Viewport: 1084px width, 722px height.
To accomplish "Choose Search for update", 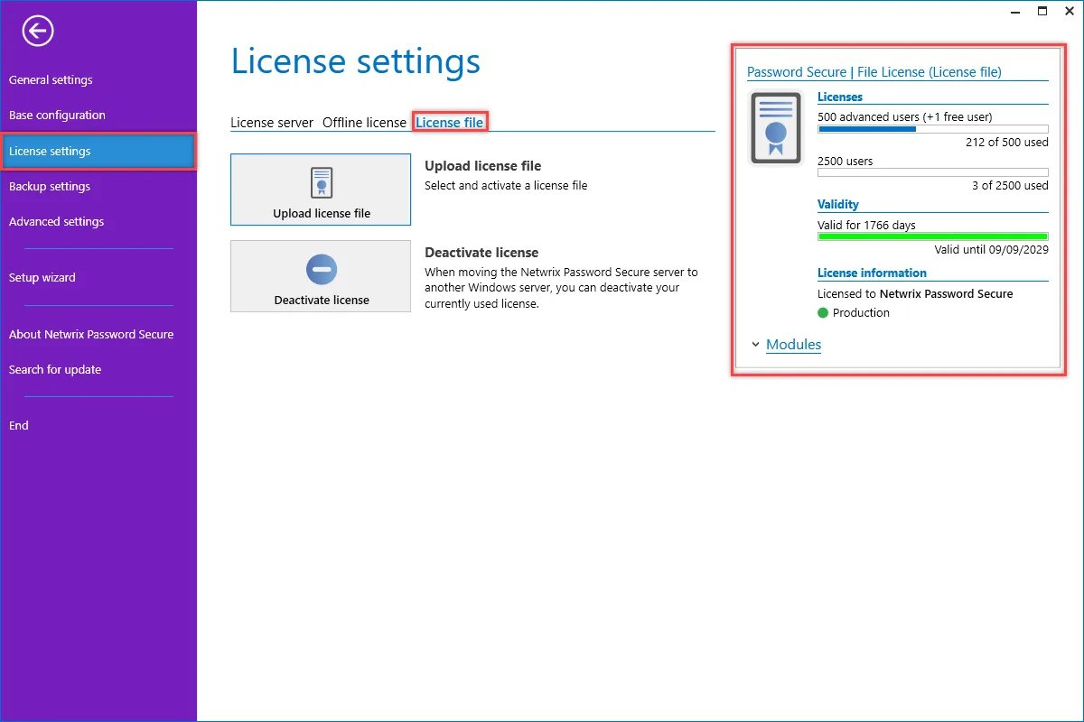I will point(55,370).
